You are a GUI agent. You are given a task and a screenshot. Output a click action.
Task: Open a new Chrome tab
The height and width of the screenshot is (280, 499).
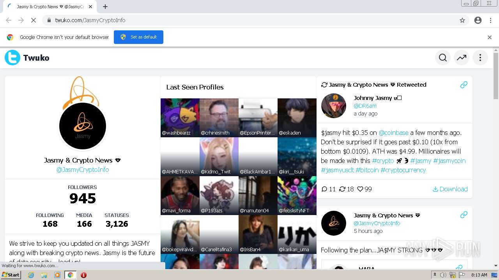click(x=105, y=7)
